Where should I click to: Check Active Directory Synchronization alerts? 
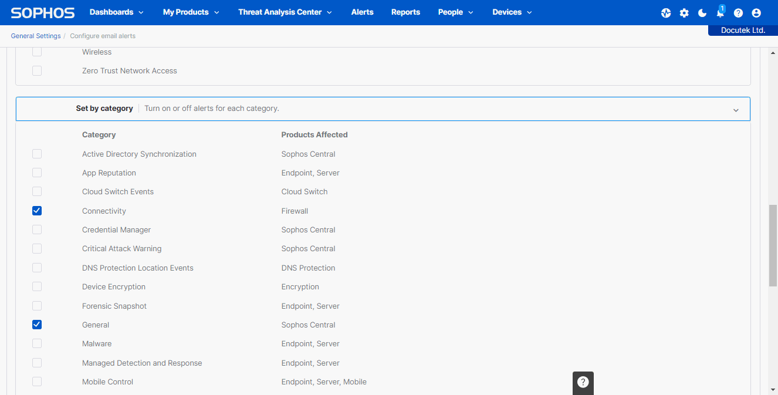point(37,154)
